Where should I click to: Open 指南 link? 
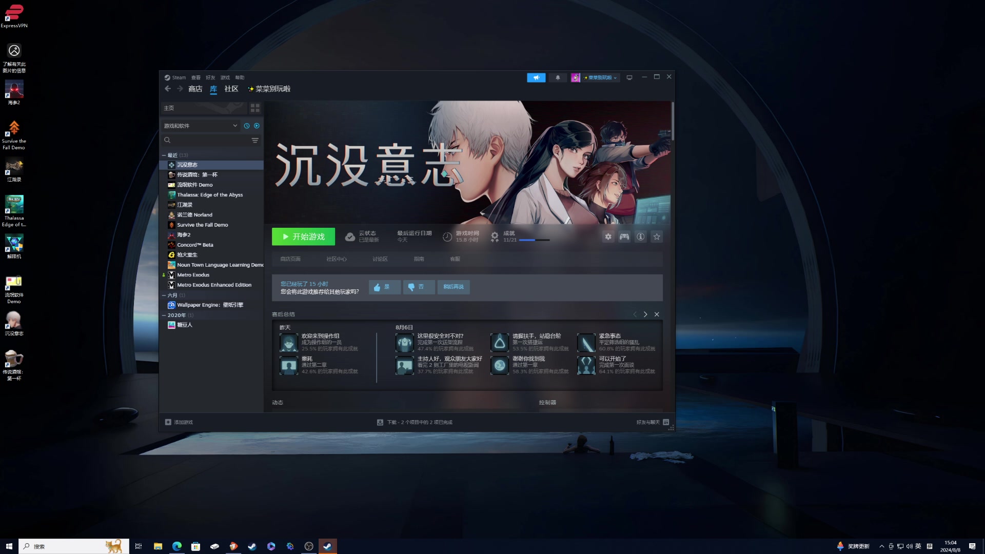tap(419, 259)
